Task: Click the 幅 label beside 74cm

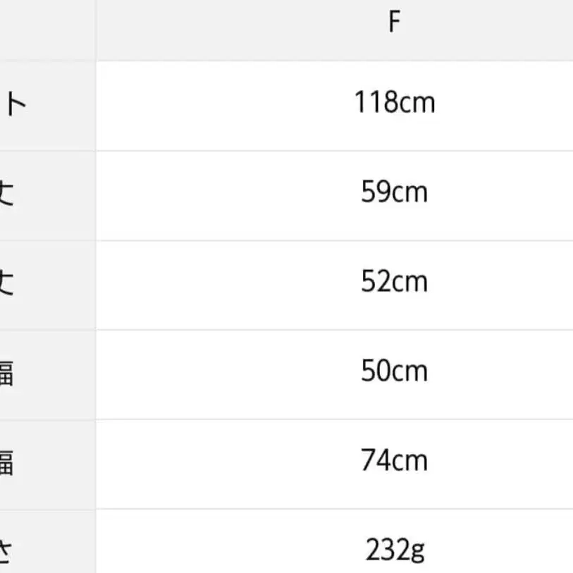Action: pos(6,462)
